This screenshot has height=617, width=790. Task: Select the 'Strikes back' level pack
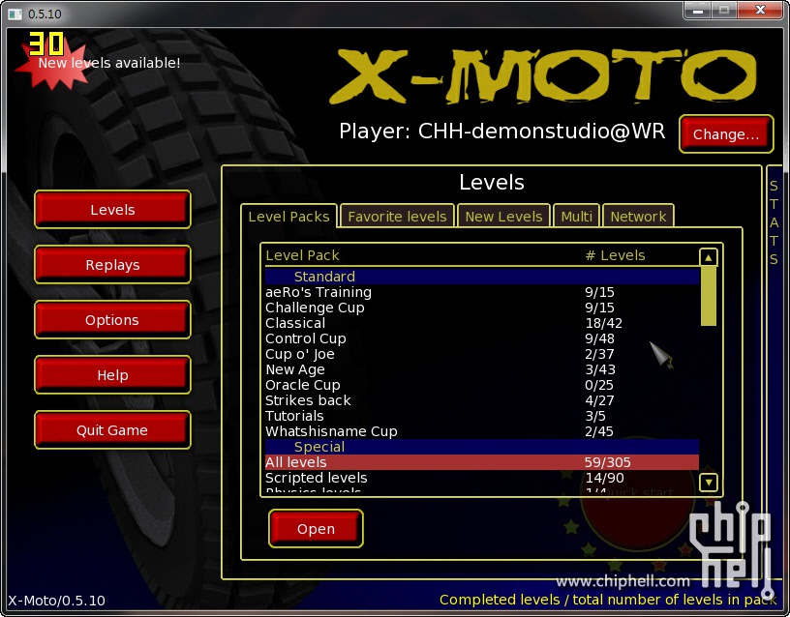coord(482,400)
